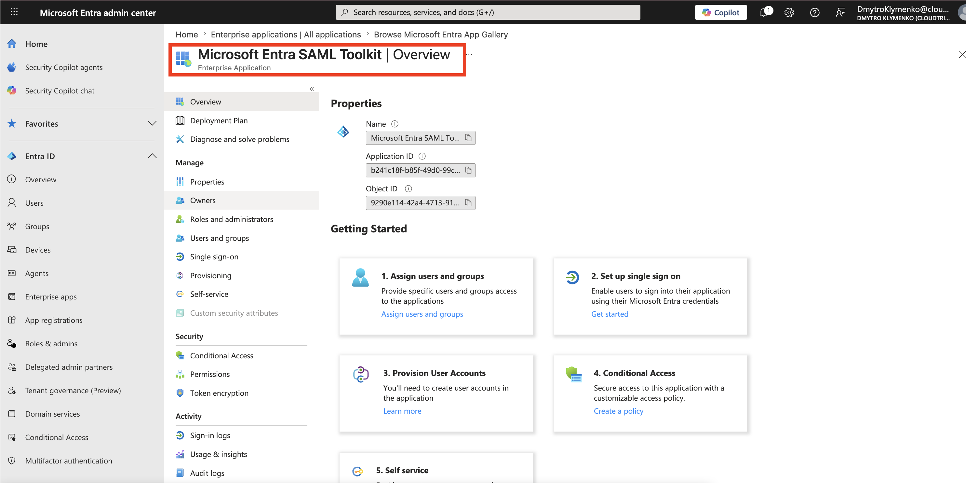Open the app launcher waffle icon
966x483 pixels.
coord(14,12)
